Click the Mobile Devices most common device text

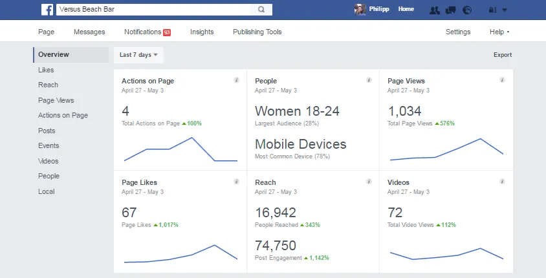[x=301, y=144]
